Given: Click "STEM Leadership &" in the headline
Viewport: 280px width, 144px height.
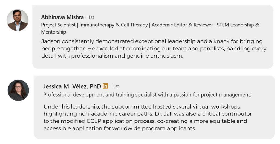Looking at the screenshot, I should pos(238,25).
